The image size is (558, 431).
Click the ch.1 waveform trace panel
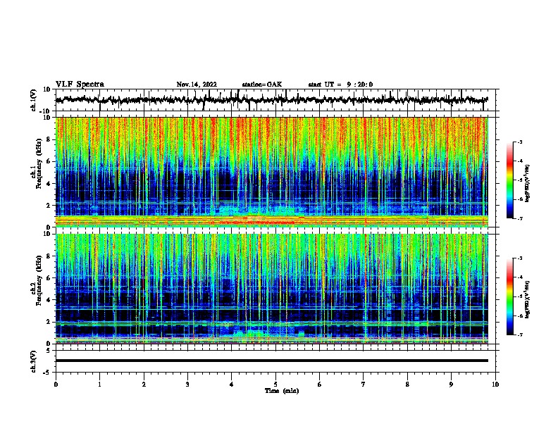click(275, 100)
